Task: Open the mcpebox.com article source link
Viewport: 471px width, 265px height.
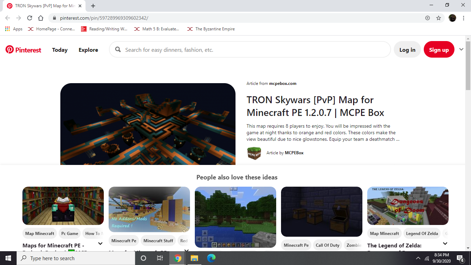Action: (283, 84)
